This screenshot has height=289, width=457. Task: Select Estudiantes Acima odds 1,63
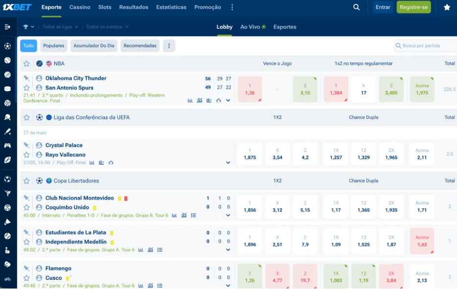(x=422, y=241)
